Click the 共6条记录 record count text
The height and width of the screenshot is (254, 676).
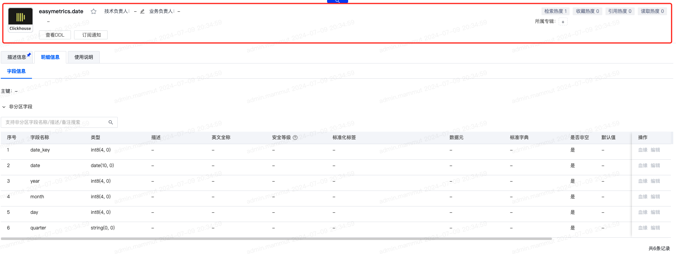659,249
